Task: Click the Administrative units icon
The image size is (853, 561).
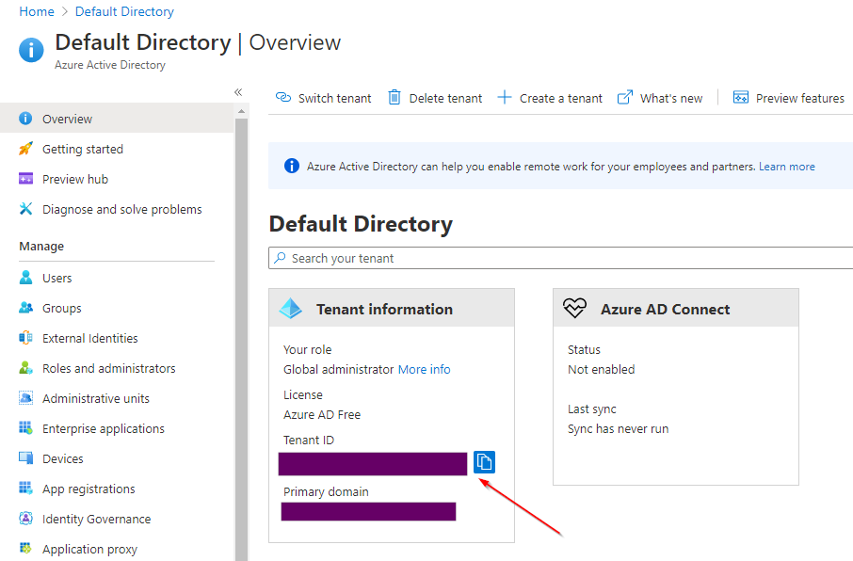Action: (25, 398)
